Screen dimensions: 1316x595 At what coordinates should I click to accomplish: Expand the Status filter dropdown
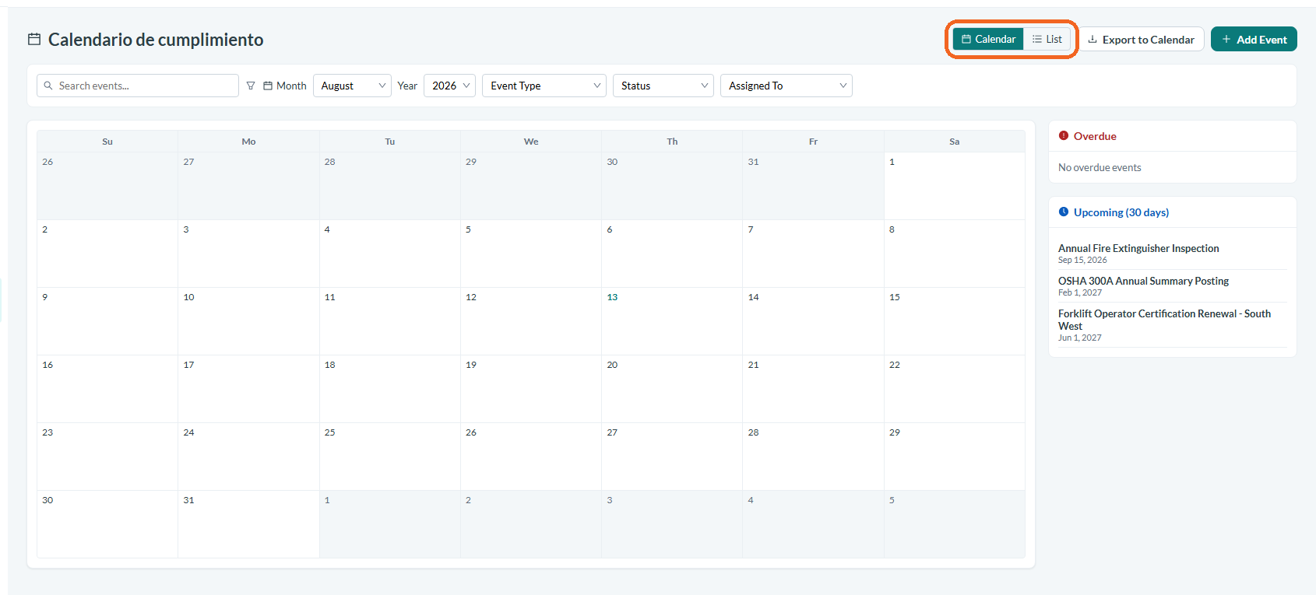[x=663, y=86]
